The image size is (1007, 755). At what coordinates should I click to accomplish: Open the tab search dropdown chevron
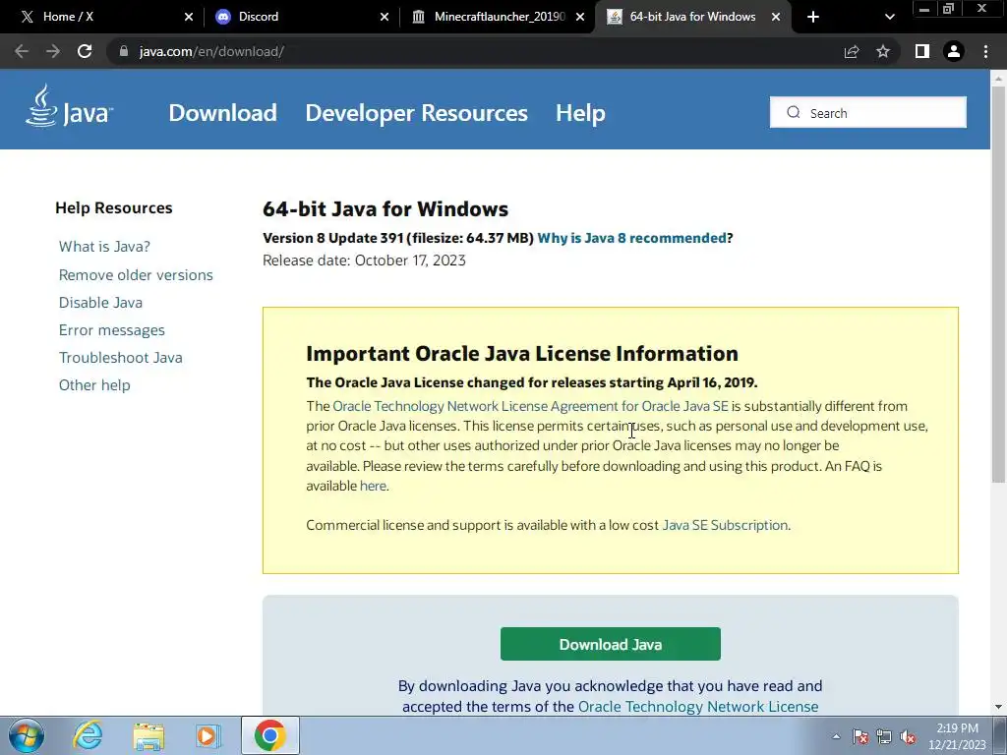[x=889, y=17]
